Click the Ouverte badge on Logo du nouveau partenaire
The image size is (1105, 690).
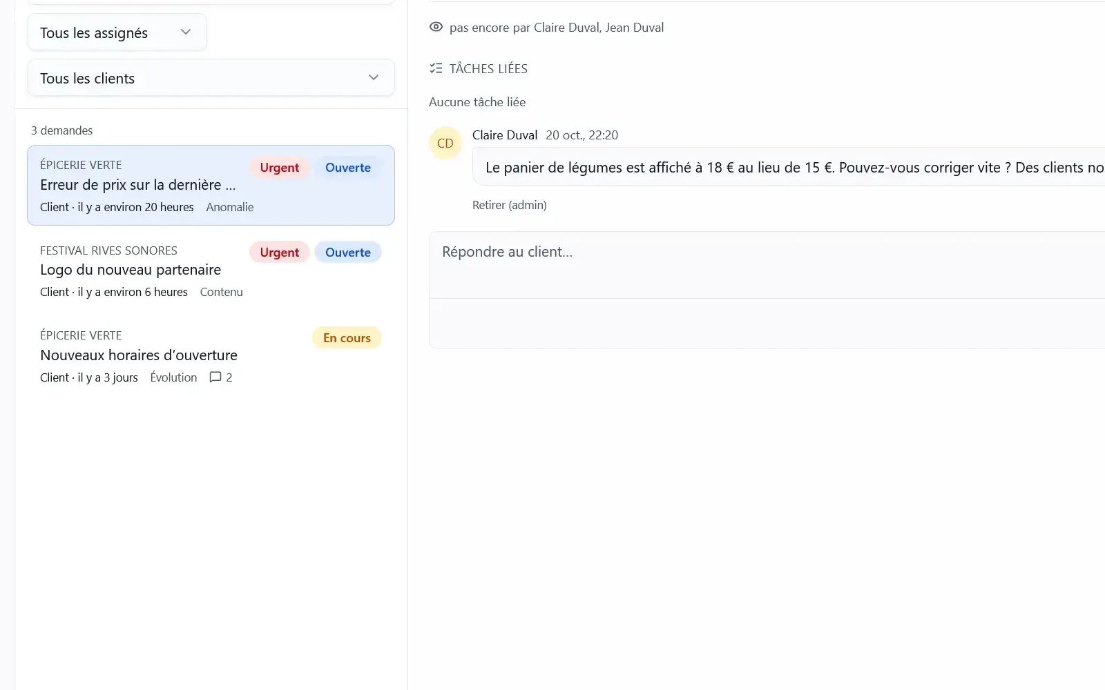[x=348, y=253]
